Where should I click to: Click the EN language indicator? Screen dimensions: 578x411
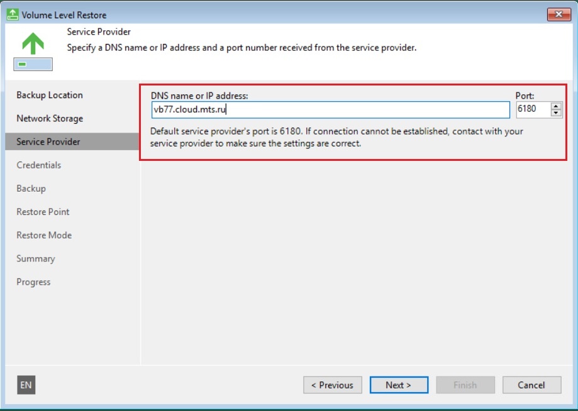pos(26,385)
